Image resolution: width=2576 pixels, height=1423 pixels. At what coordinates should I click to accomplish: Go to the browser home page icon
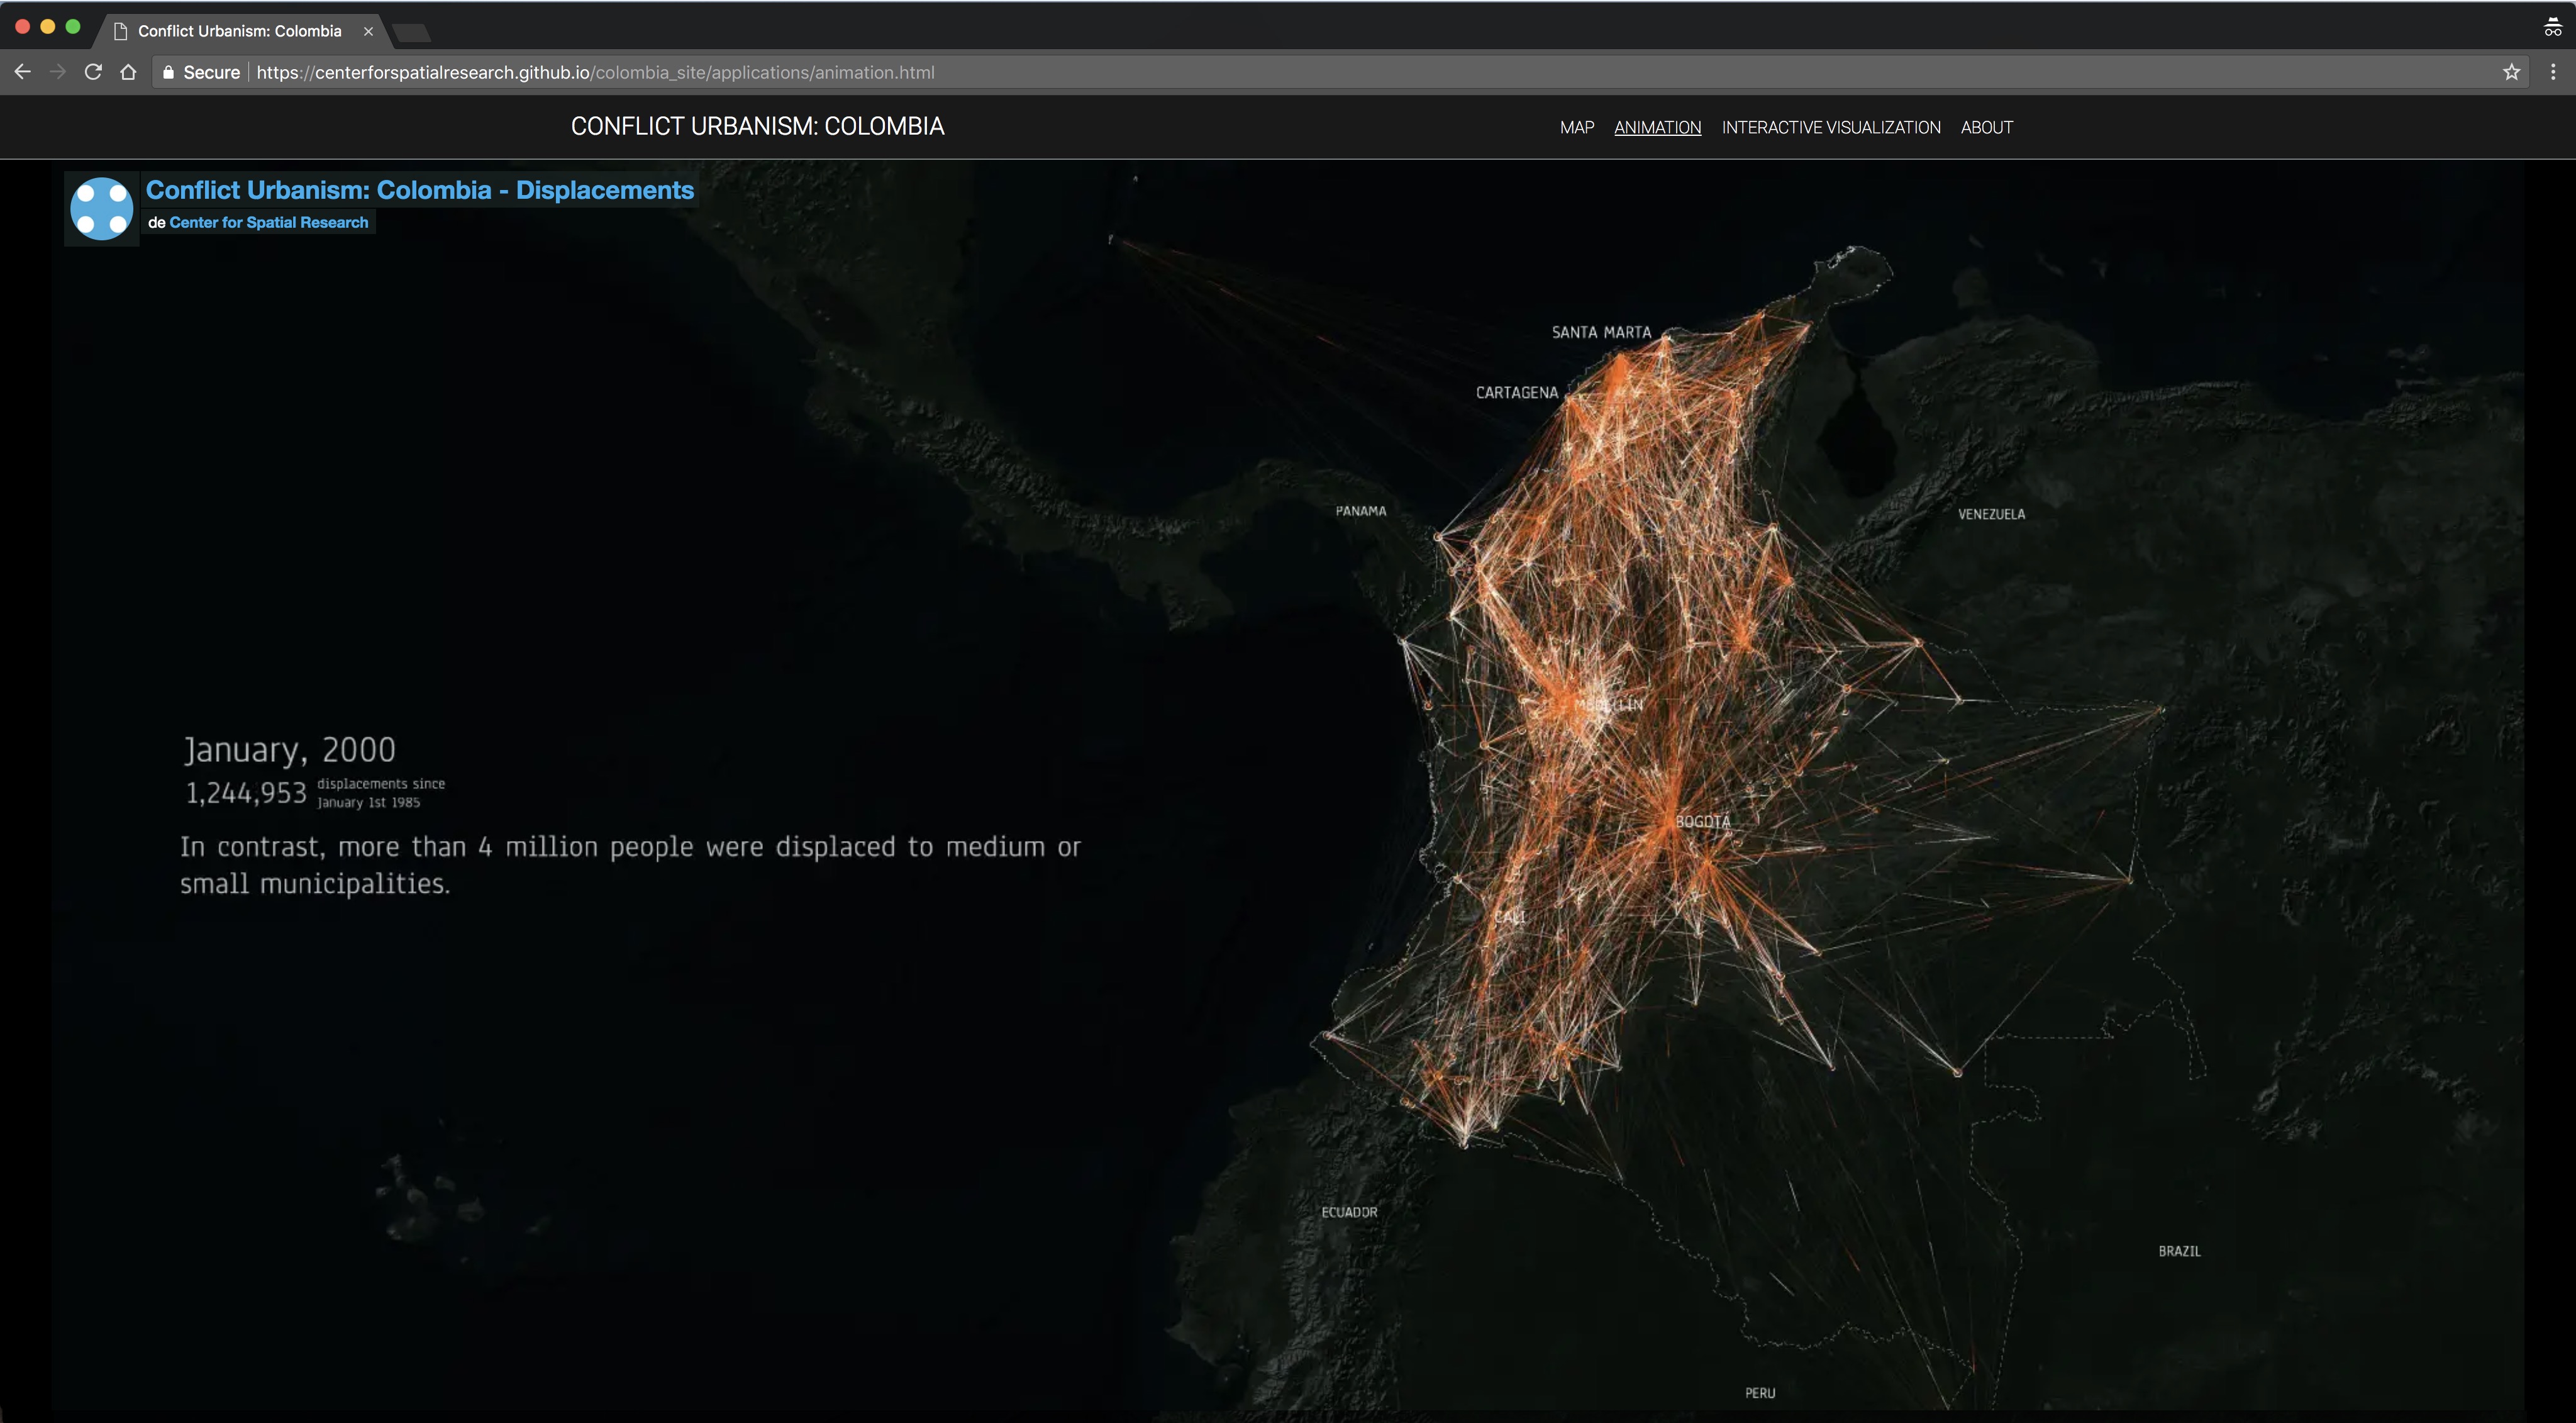pyautogui.click(x=128, y=72)
